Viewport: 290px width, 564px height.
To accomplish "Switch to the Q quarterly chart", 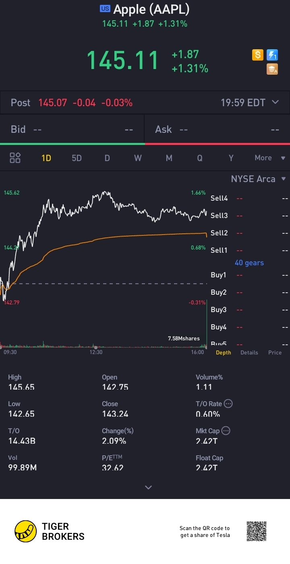I will (x=200, y=158).
